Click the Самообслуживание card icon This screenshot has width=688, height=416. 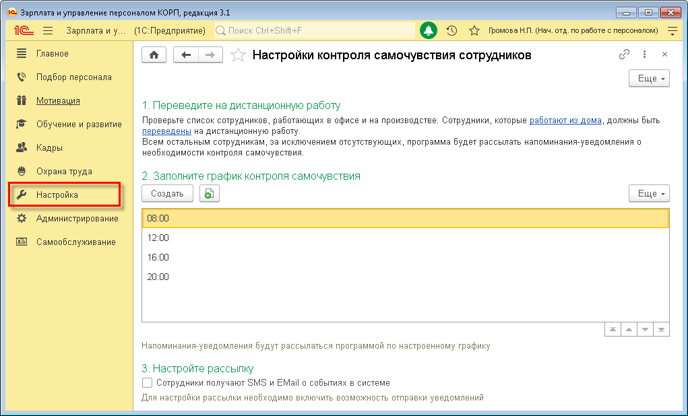tap(22, 242)
